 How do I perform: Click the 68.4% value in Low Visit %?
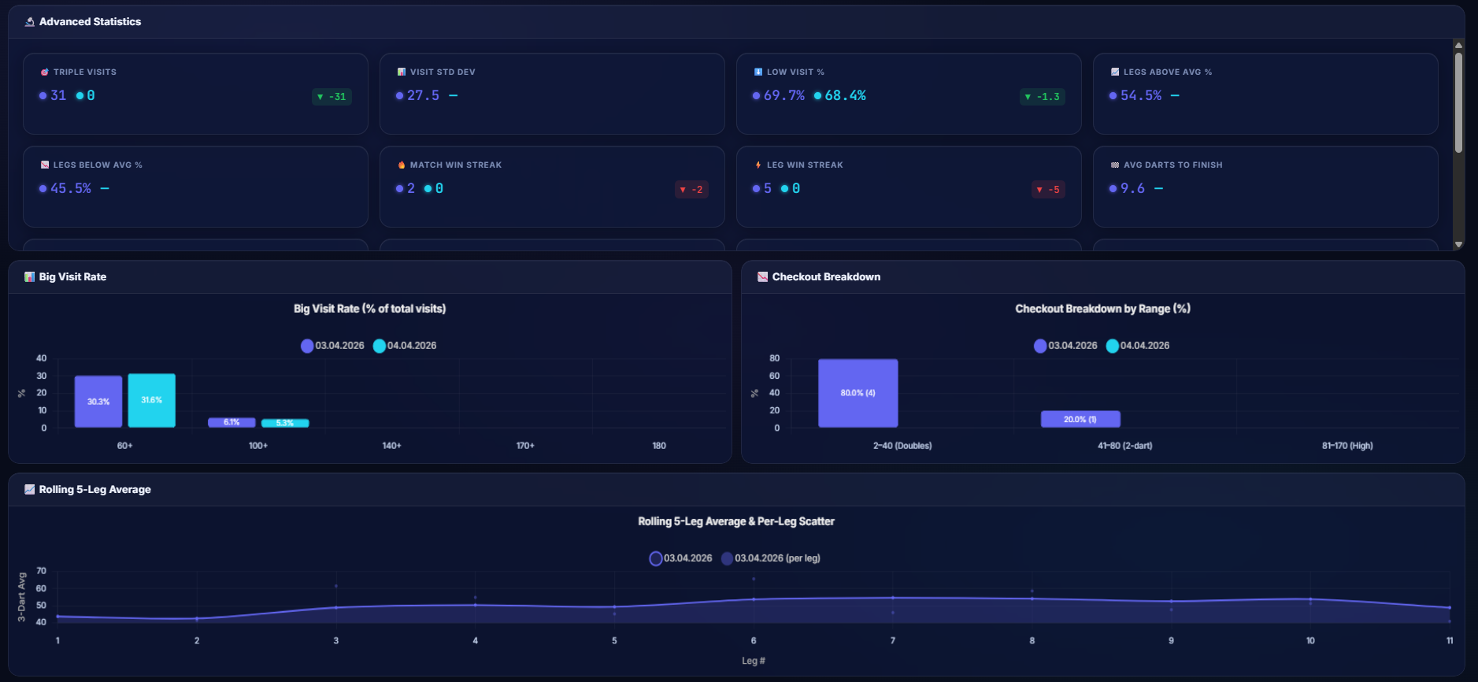click(x=845, y=95)
